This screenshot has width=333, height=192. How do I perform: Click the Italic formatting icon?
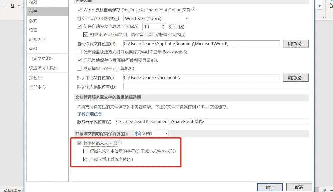point(5,5)
